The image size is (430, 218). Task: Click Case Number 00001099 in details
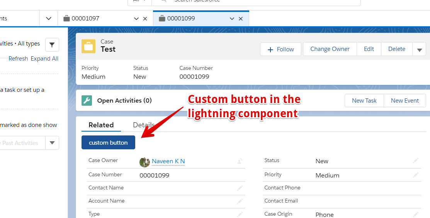click(155, 175)
